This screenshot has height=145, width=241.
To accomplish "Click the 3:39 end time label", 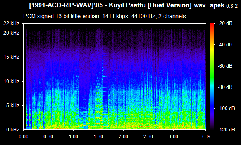I will point(205,136).
